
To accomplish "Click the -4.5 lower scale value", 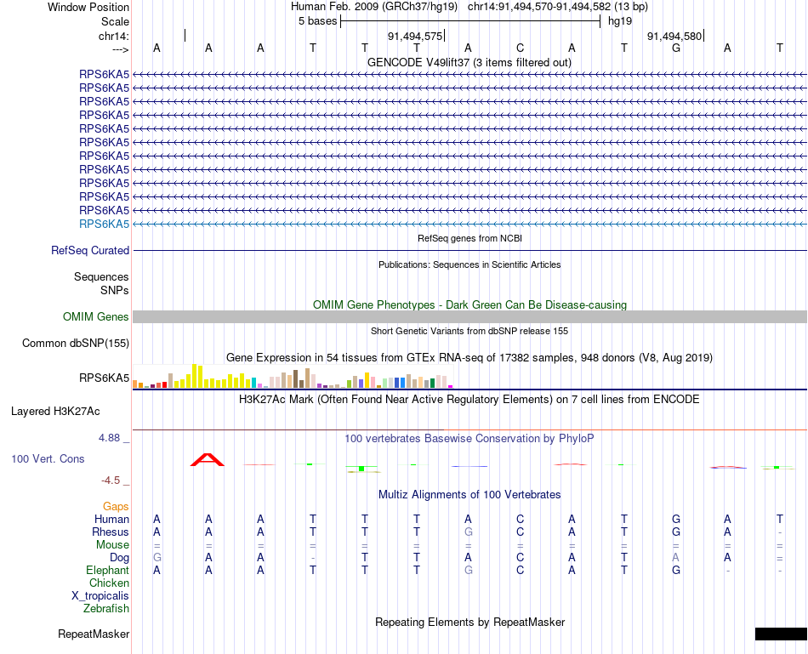I will 111,481.
